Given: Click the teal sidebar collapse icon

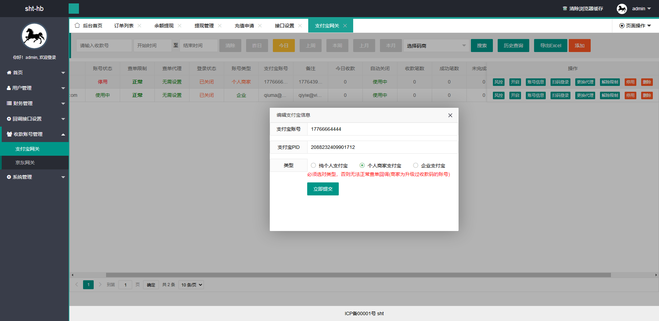Looking at the screenshot, I should (73, 9).
